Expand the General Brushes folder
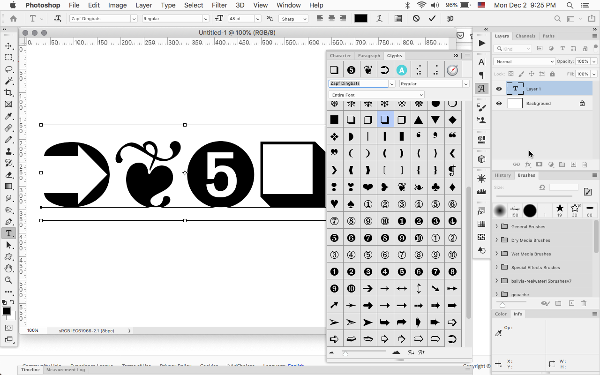The width and height of the screenshot is (600, 375). (x=497, y=226)
